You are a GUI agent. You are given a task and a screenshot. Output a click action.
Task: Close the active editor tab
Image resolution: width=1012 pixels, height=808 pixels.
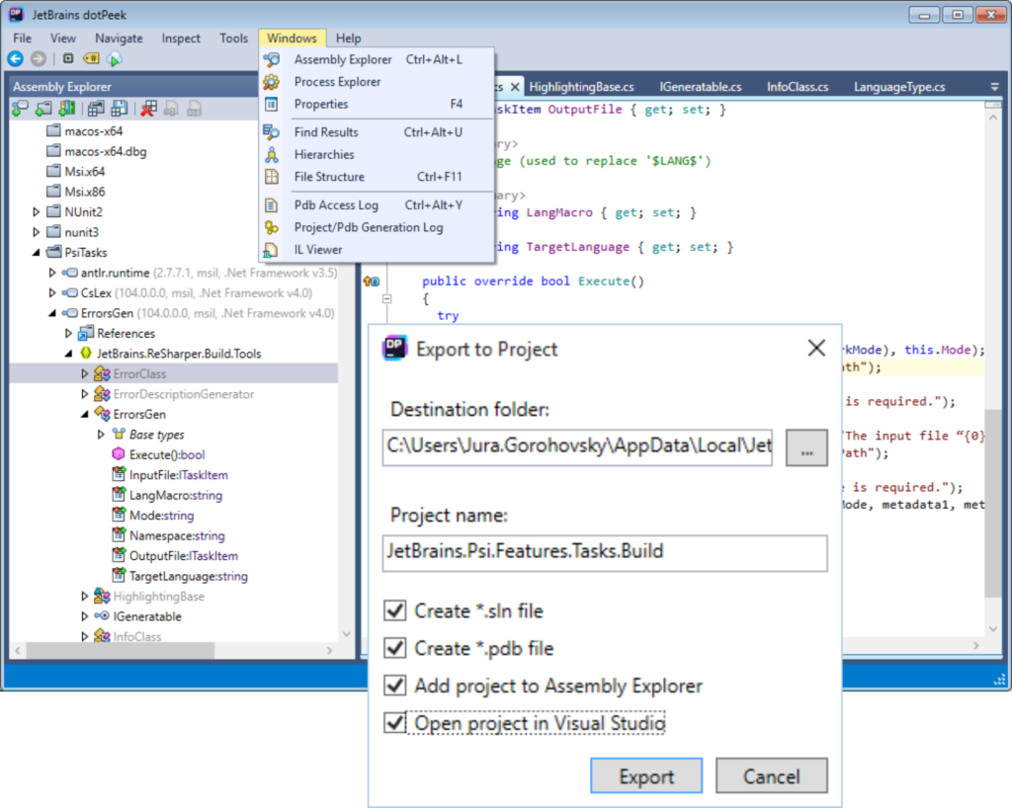tap(514, 86)
